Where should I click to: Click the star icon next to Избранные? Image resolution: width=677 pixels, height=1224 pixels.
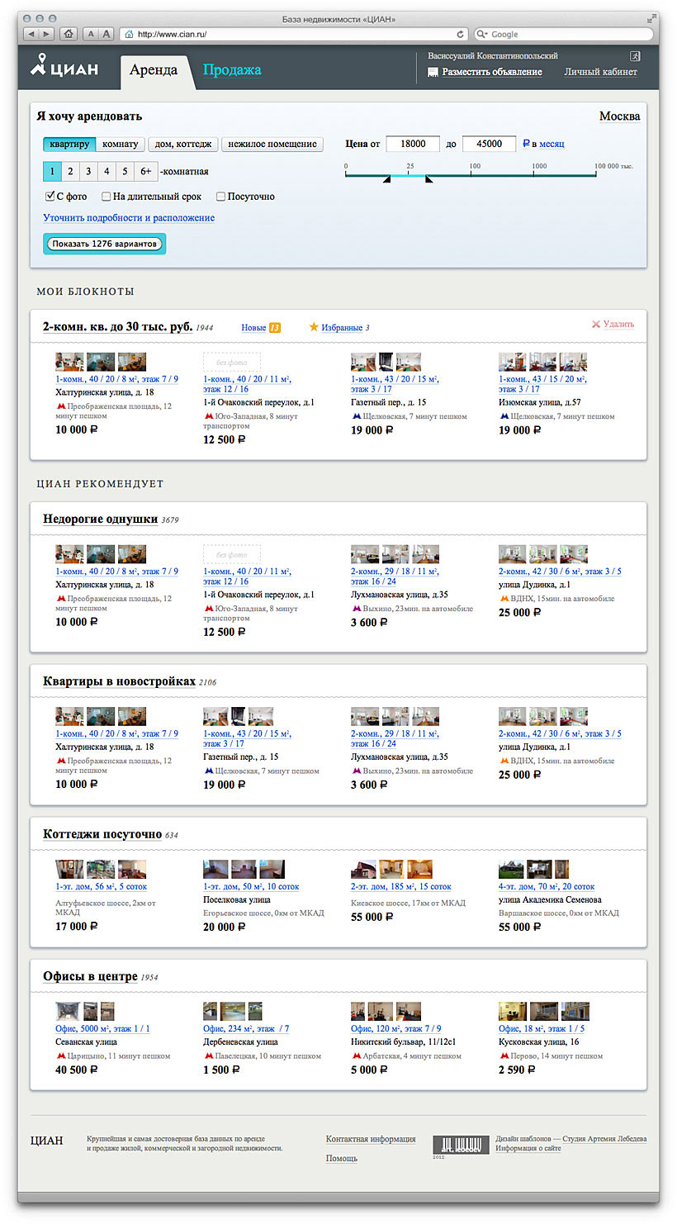314,327
